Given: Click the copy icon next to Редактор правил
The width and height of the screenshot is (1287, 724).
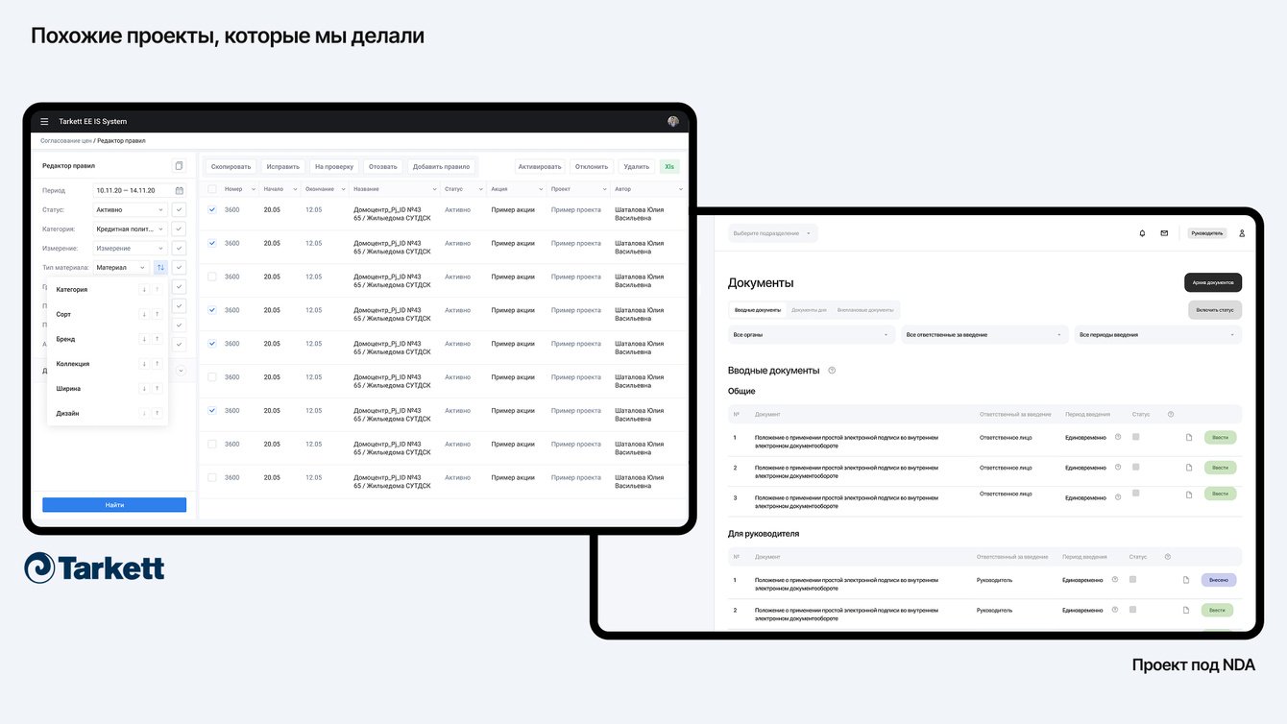Looking at the screenshot, I should (179, 165).
